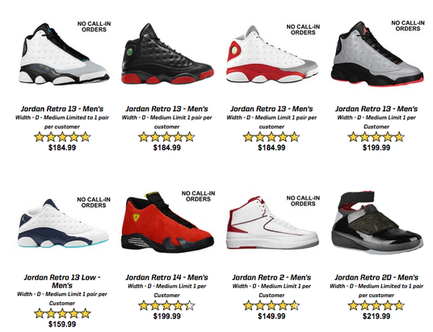Open the Jordan Retro 20 - Men's title link
Image resolution: width=433 pixels, height=332 pixels.
[x=376, y=277]
